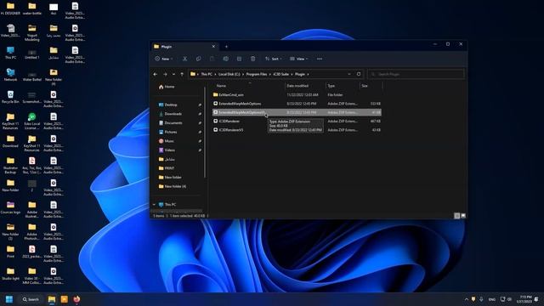
Task: Navigate to Local Disk (C:) in breadcrumb
Action: pyautogui.click(x=229, y=74)
